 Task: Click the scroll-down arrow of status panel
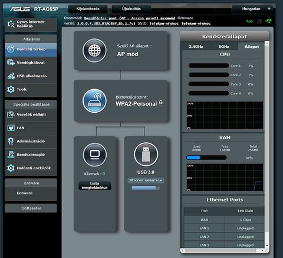pyautogui.click(x=267, y=246)
